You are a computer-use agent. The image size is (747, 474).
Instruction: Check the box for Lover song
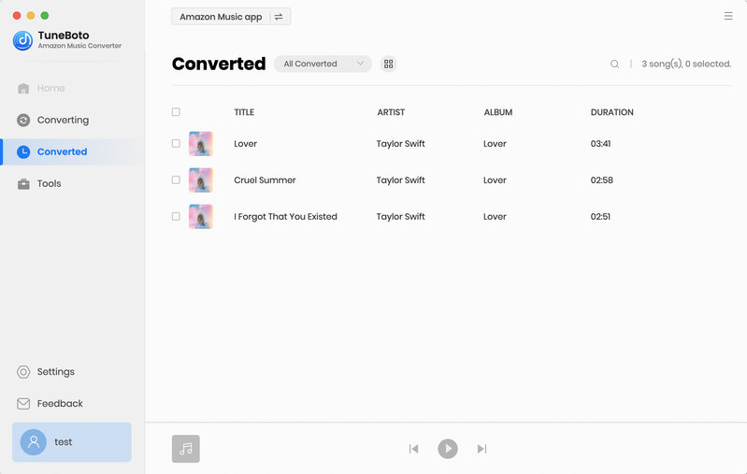coord(176,143)
